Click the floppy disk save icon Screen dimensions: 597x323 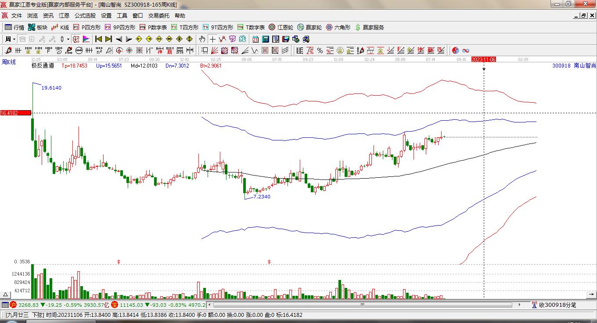[x=286, y=39]
